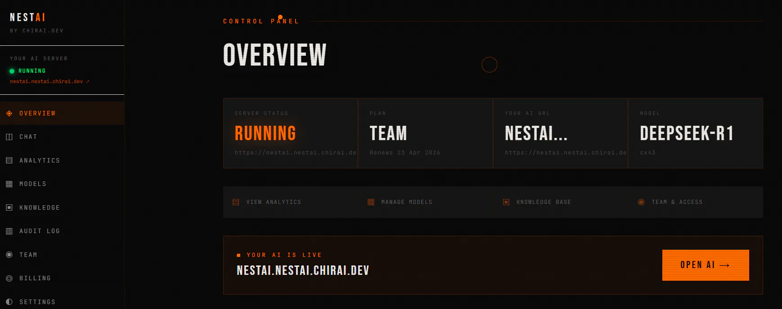Click the 'YOUR AI SERVER' sidebar label
The height and width of the screenshot is (309, 782).
coord(39,59)
